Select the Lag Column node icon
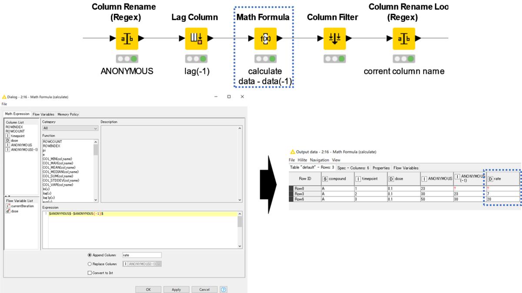Screen dimensions: 522x293 196,38
